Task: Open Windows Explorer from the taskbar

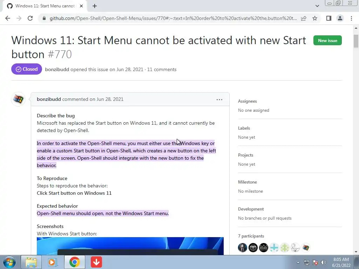Action: click(31, 262)
